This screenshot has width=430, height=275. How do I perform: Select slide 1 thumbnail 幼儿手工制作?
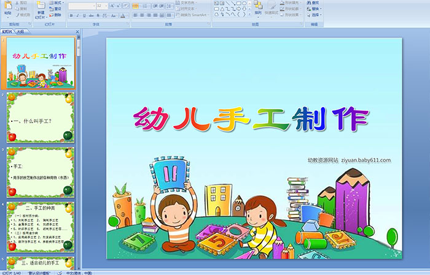tap(41, 62)
